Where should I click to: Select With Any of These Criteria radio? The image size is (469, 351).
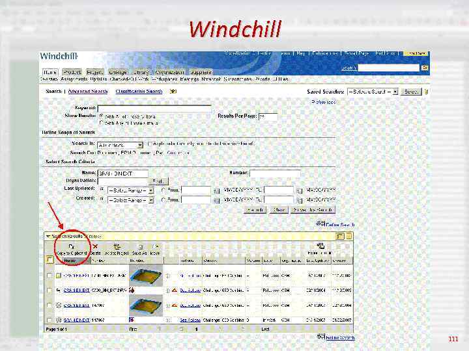pos(102,123)
